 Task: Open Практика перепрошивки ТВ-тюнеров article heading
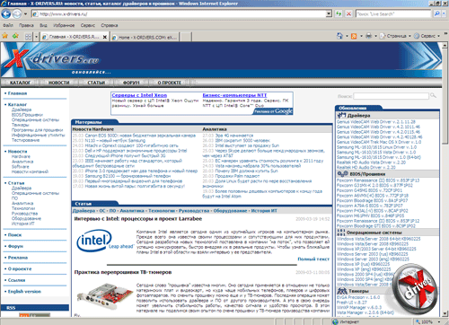coord(123,272)
